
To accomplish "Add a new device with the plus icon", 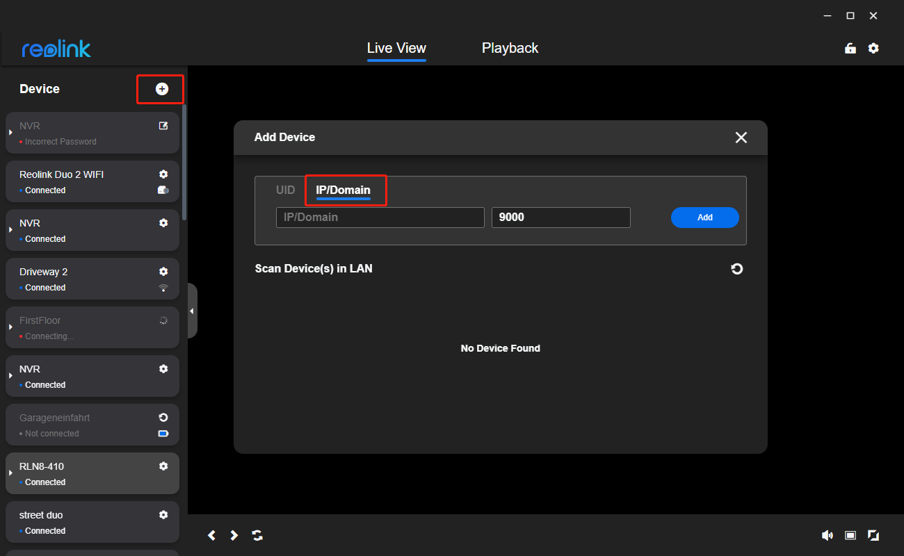I will pos(162,89).
